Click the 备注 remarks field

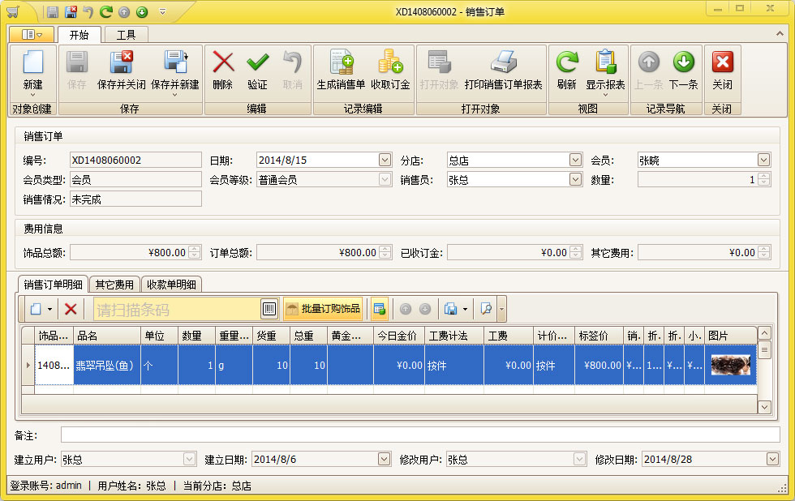pyautogui.click(x=420, y=435)
